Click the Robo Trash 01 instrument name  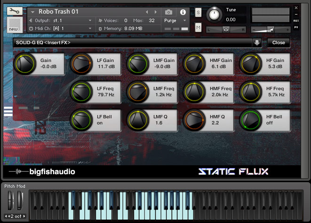coord(58,11)
